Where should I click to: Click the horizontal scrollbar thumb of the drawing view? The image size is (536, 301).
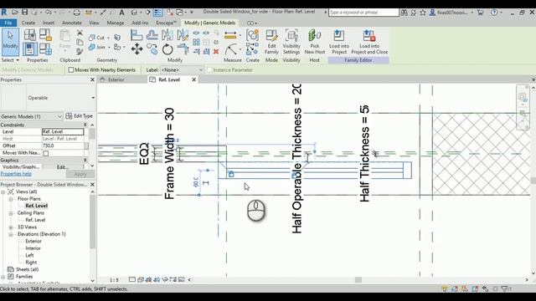[358, 280]
